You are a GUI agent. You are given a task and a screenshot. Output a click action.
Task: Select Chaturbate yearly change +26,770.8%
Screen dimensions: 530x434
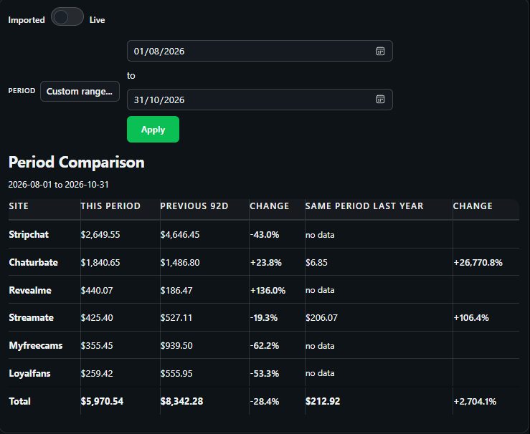(x=478, y=263)
